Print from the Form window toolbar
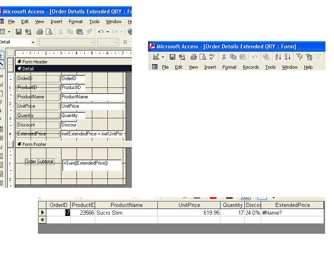334x261 pixels. (x=193, y=57)
